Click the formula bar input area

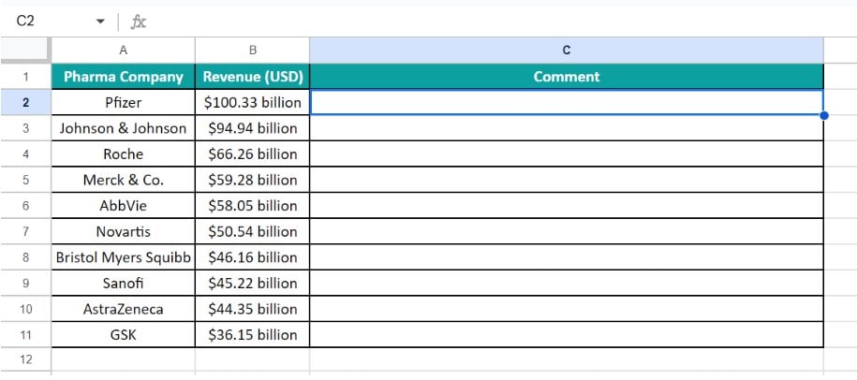(503, 22)
